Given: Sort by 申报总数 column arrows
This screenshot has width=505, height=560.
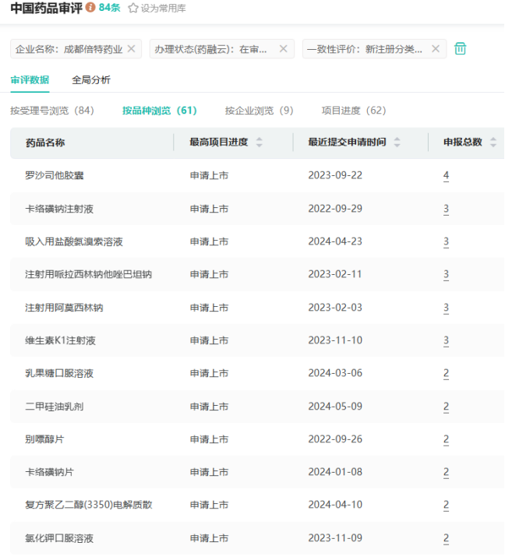Looking at the screenshot, I should tap(493, 143).
